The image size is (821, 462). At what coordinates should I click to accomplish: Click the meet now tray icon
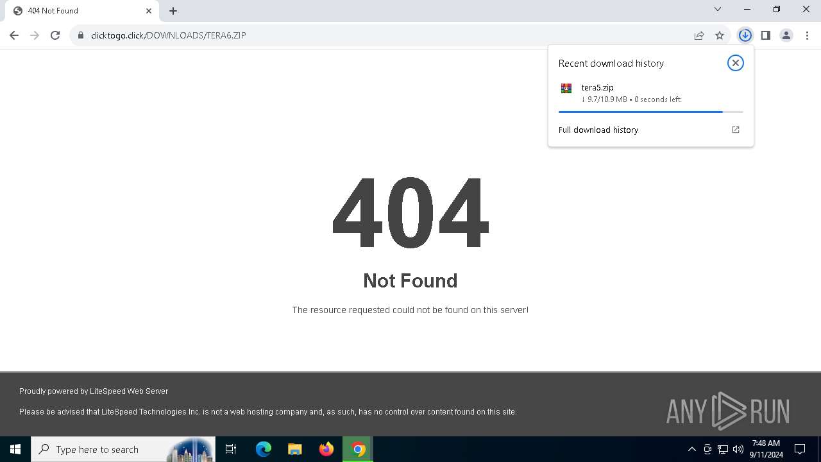(707, 449)
